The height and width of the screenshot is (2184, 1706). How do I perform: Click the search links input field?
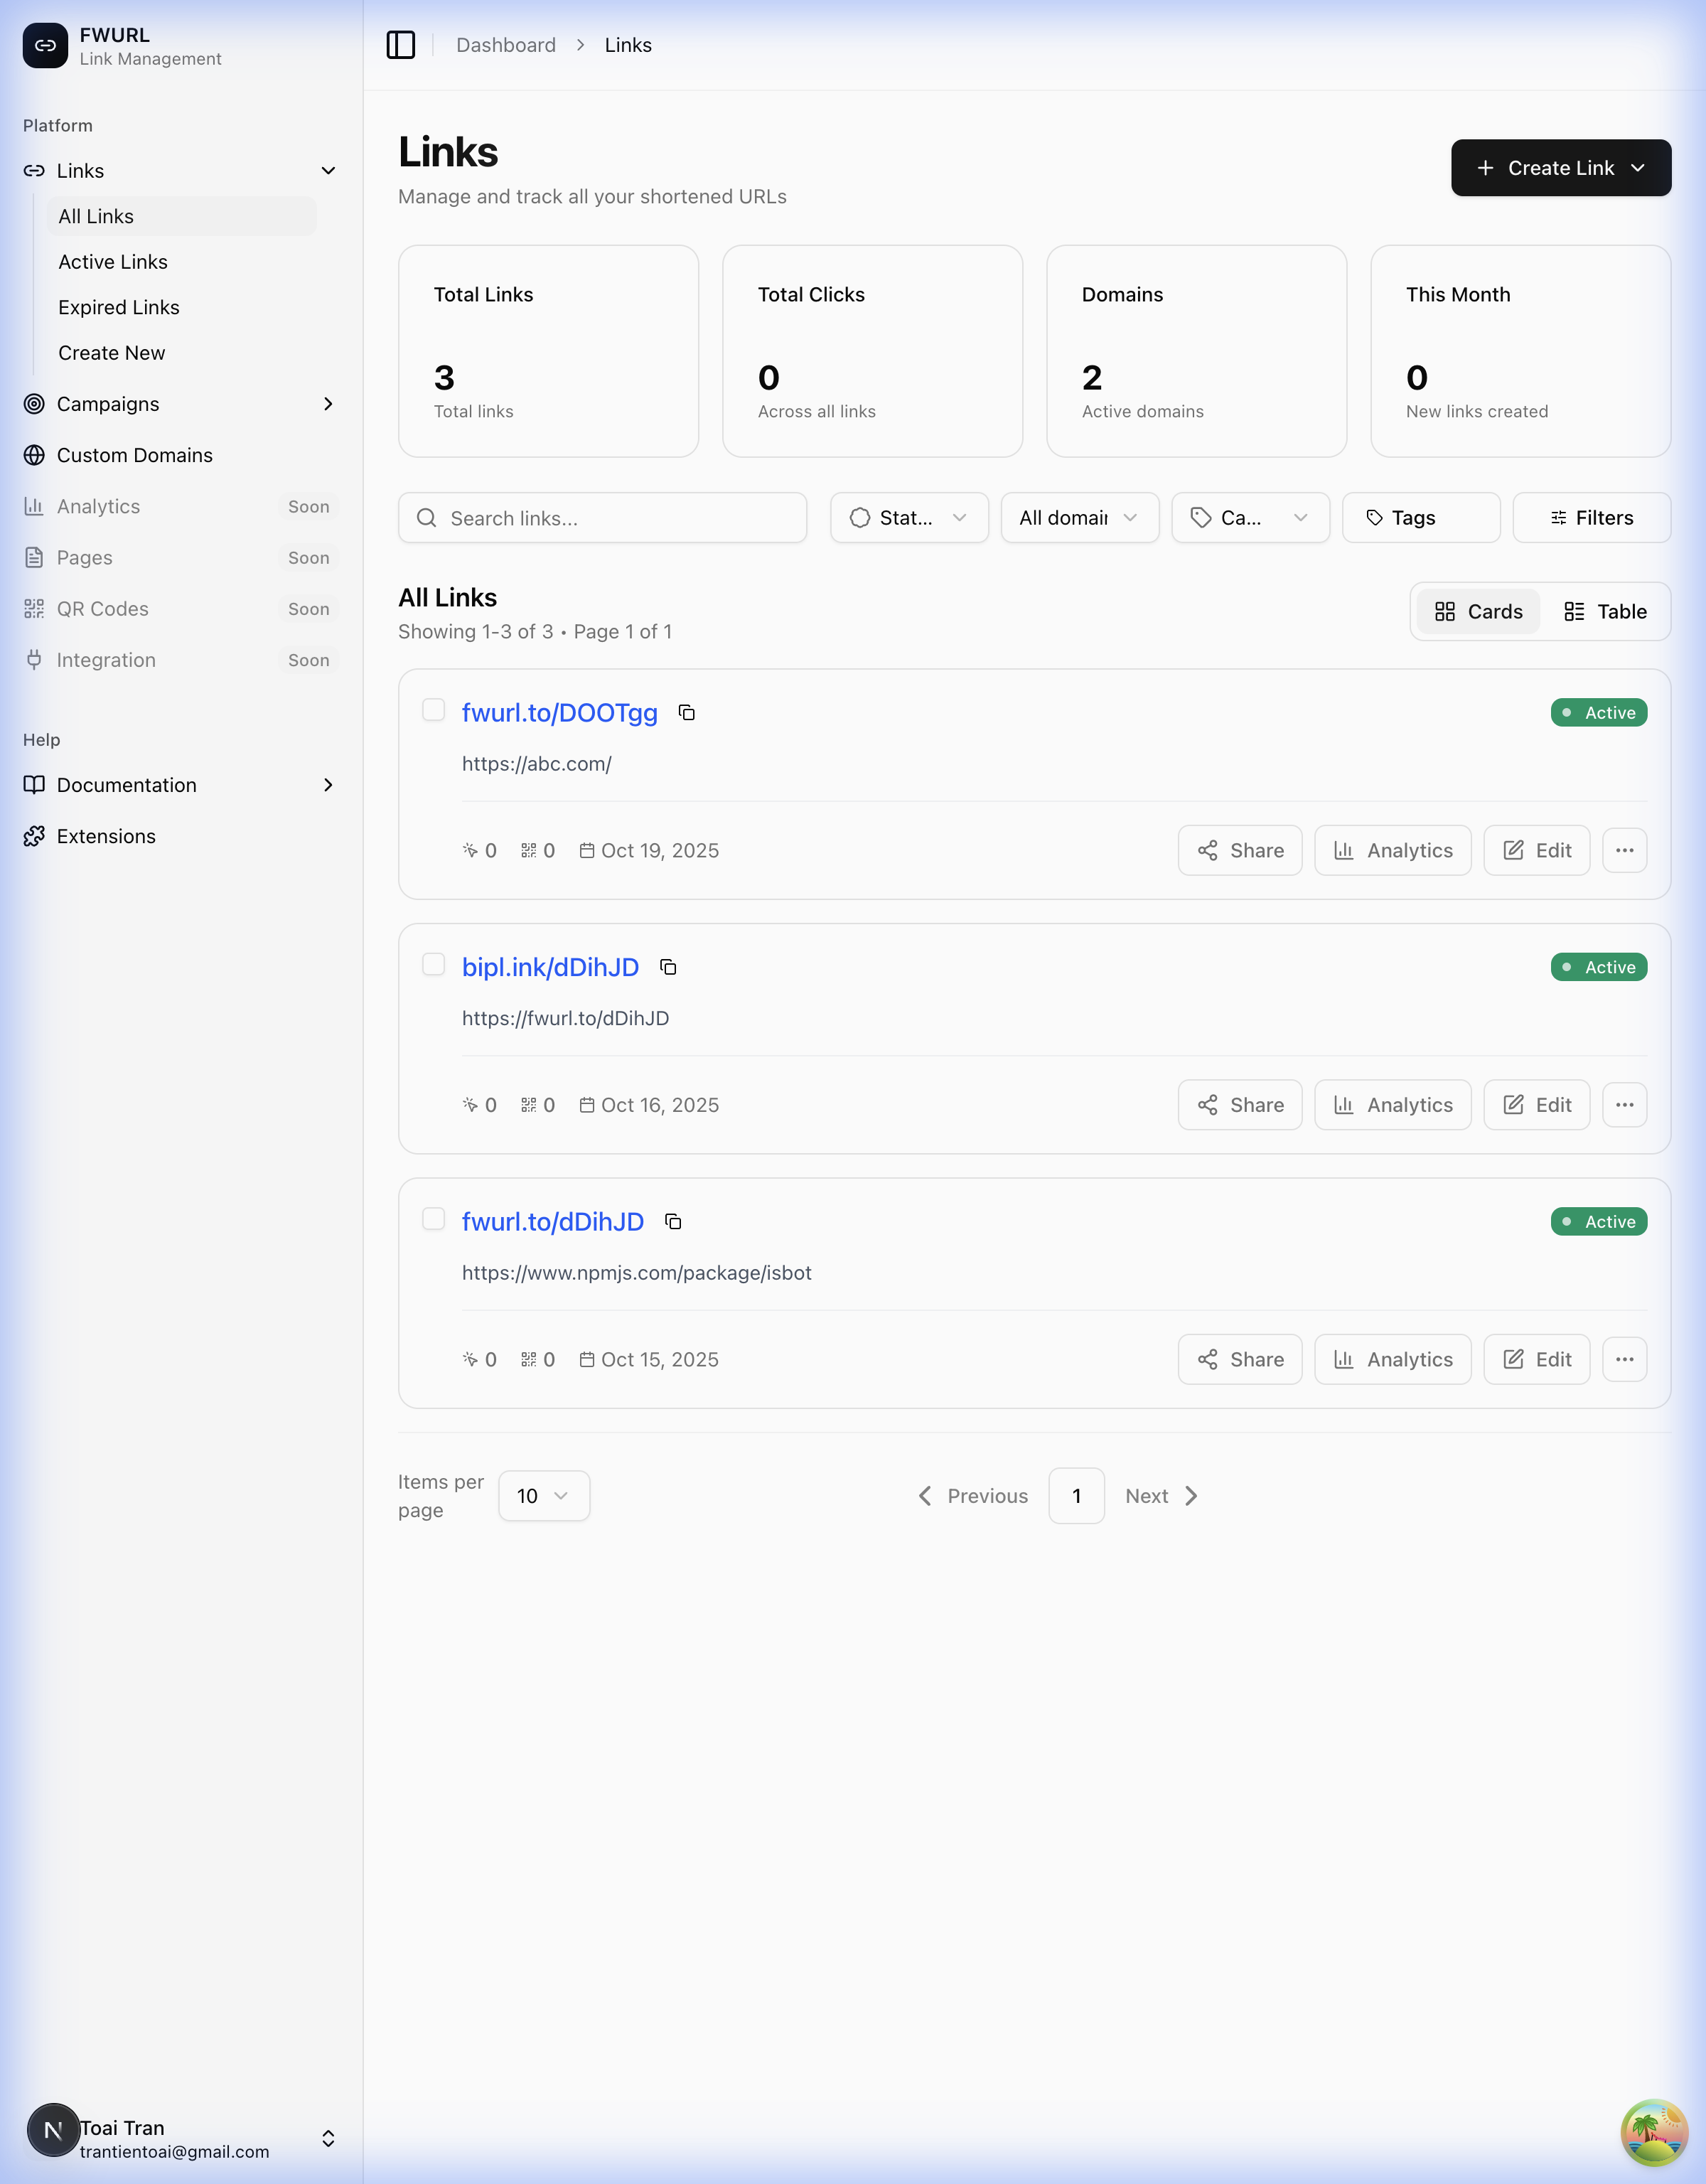(601, 518)
